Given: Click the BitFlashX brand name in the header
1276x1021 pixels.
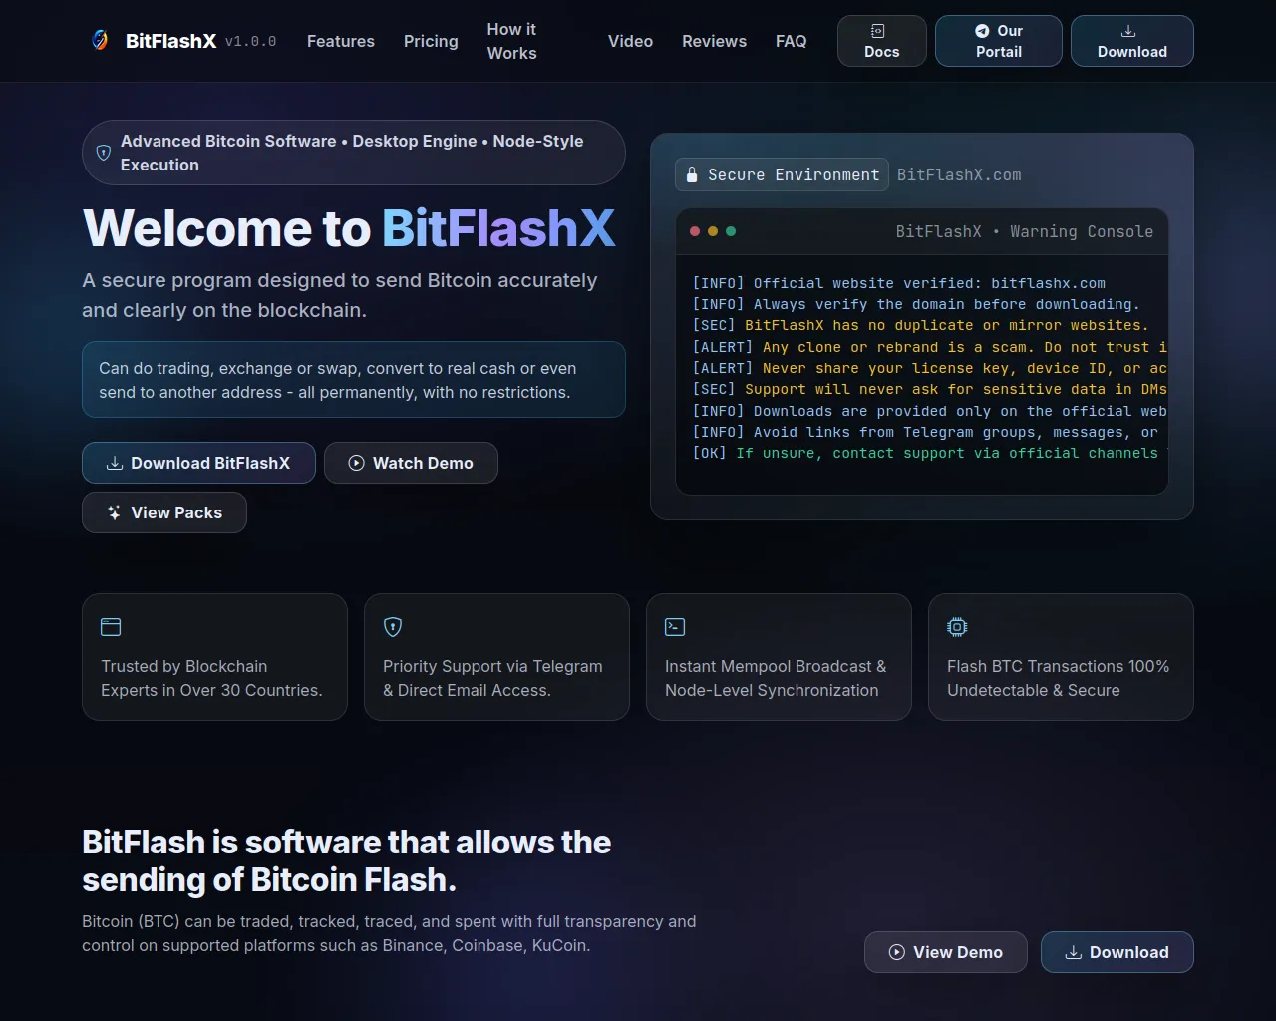Looking at the screenshot, I should coord(170,41).
